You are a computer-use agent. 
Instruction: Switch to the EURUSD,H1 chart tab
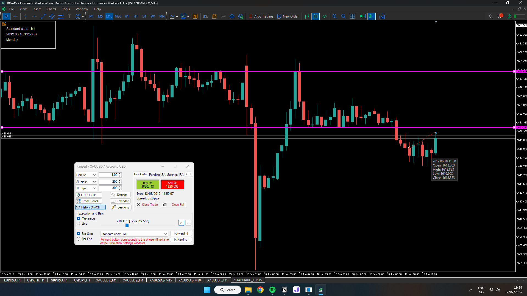tap(12, 280)
